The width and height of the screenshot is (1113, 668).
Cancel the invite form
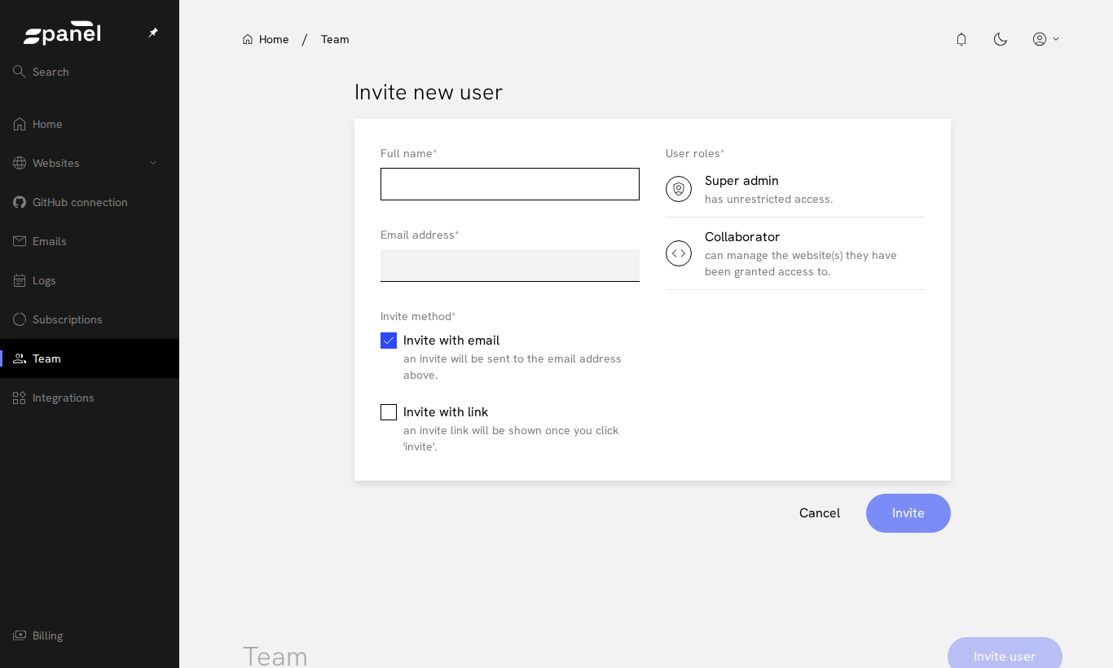[x=820, y=513]
